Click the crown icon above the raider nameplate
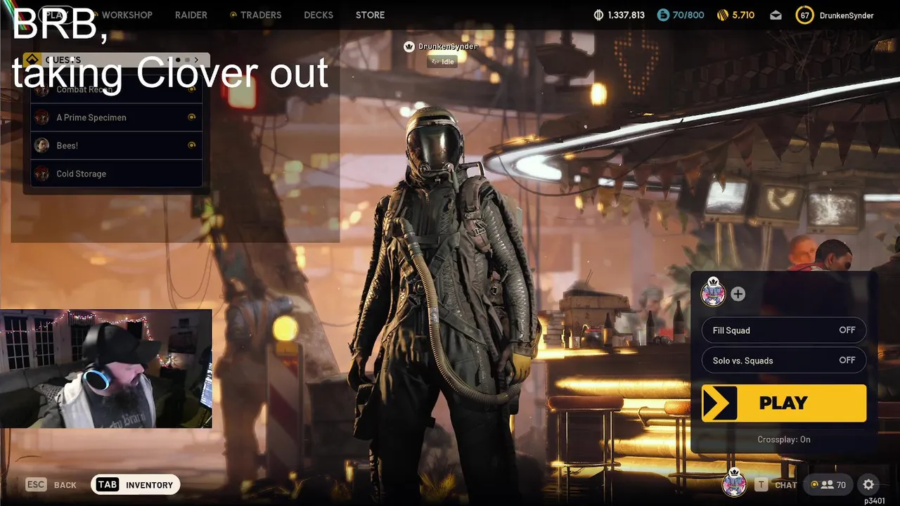Screen dimensions: 900x506 tap(409, 46)
